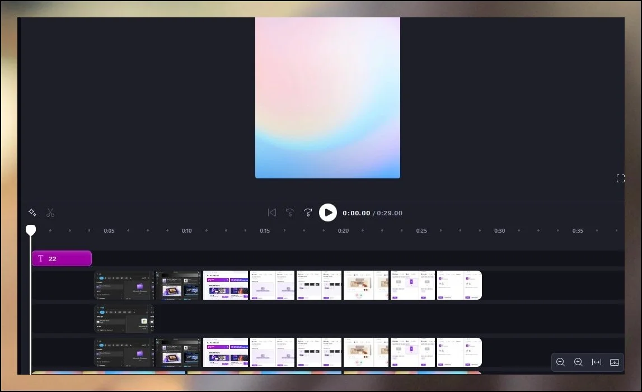Zoom in the timeline
642x392 pixels.
click(x=578, y=362)
